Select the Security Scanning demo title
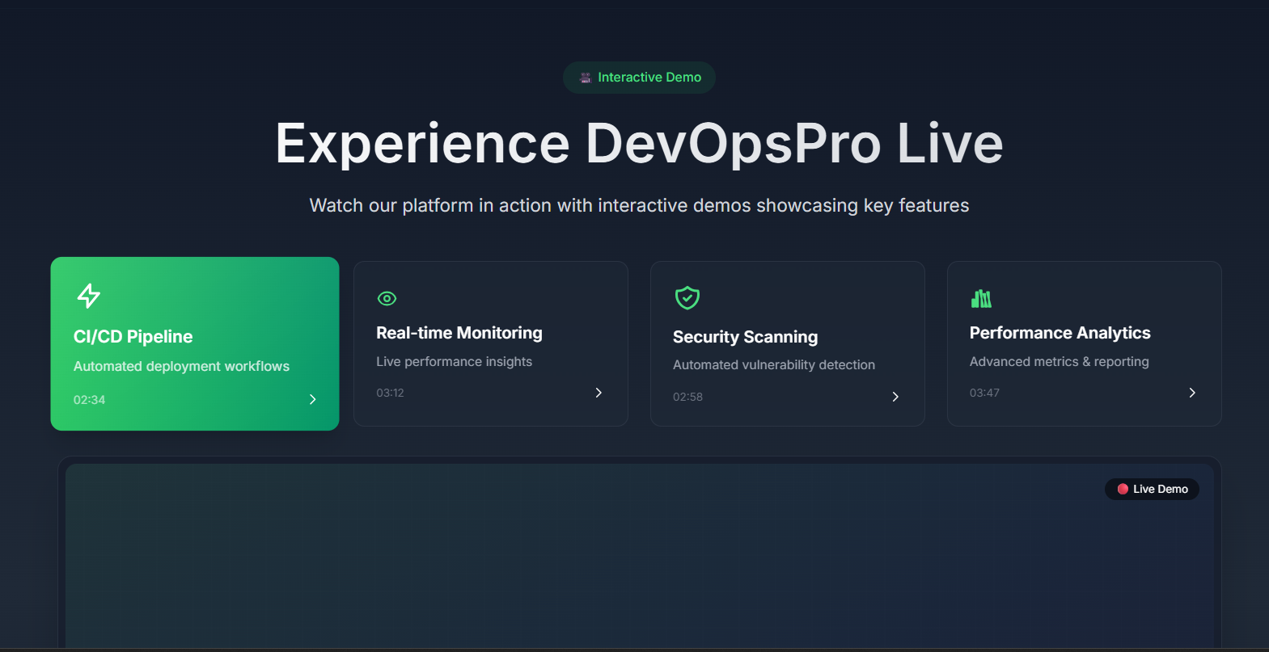Image resolution: width=1269 pixels, height=652 pixels. click(745, 337)
